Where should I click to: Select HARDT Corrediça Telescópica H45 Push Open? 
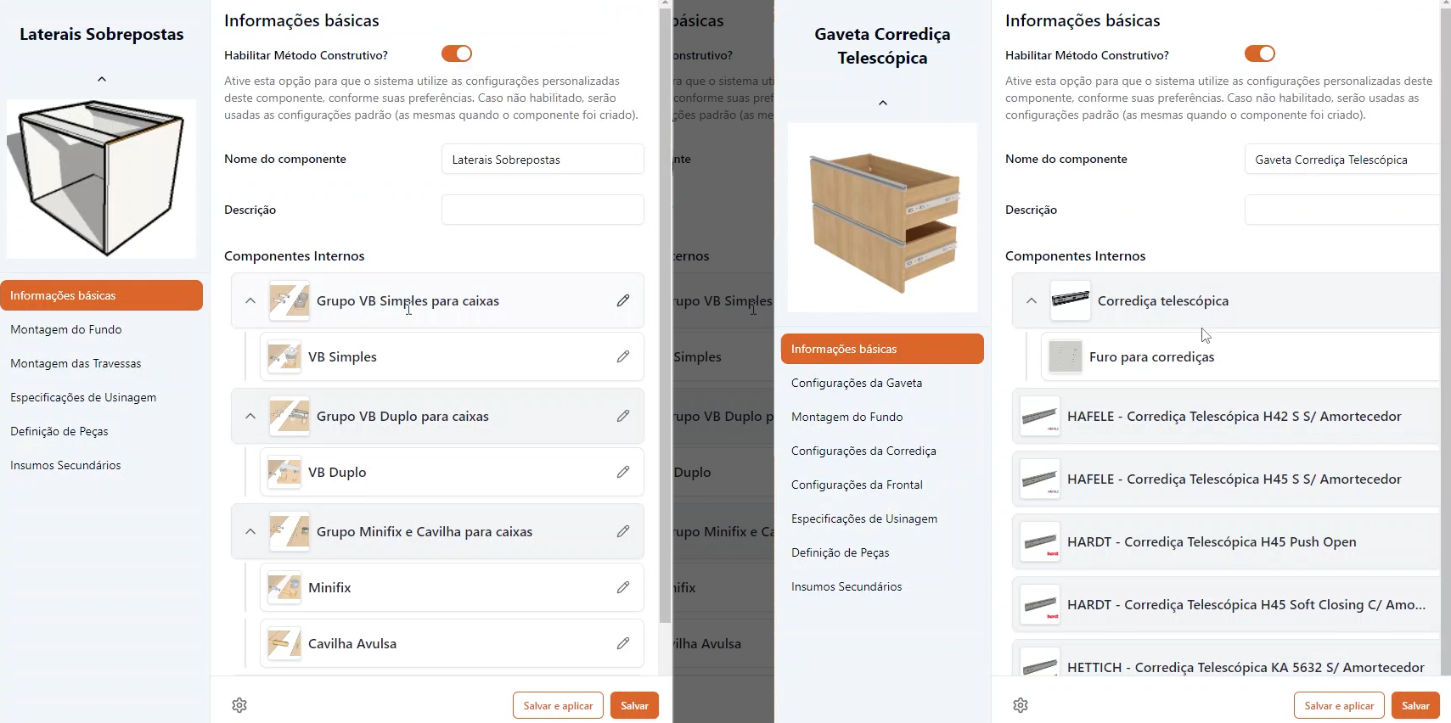pos(1211,541)
